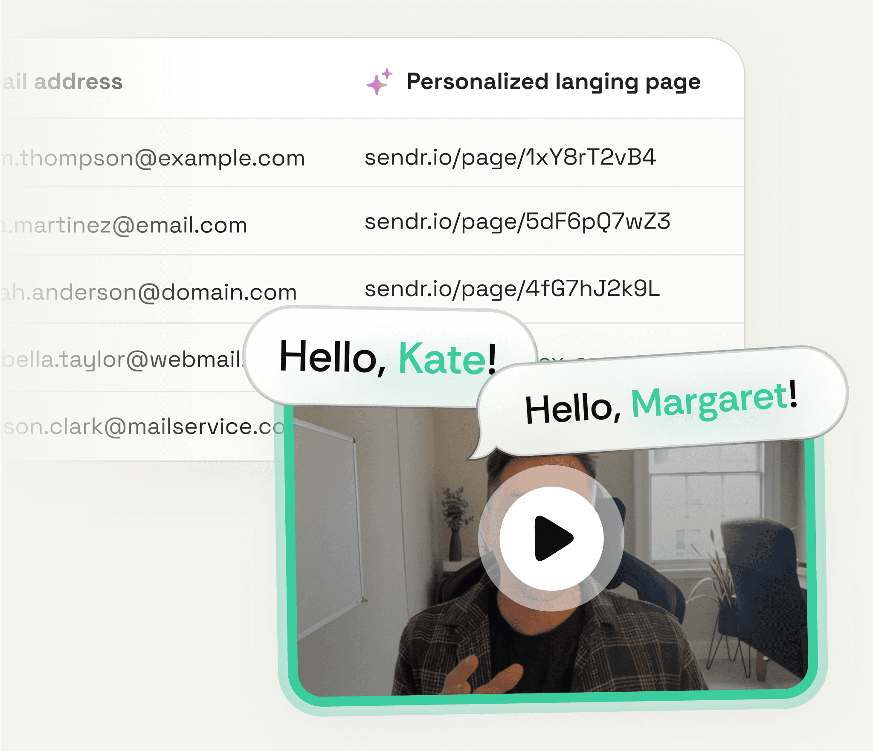Select the anderson@domain.com email
Image resolution: width=873 pixels, height=751 pixels.
[148, 293]
